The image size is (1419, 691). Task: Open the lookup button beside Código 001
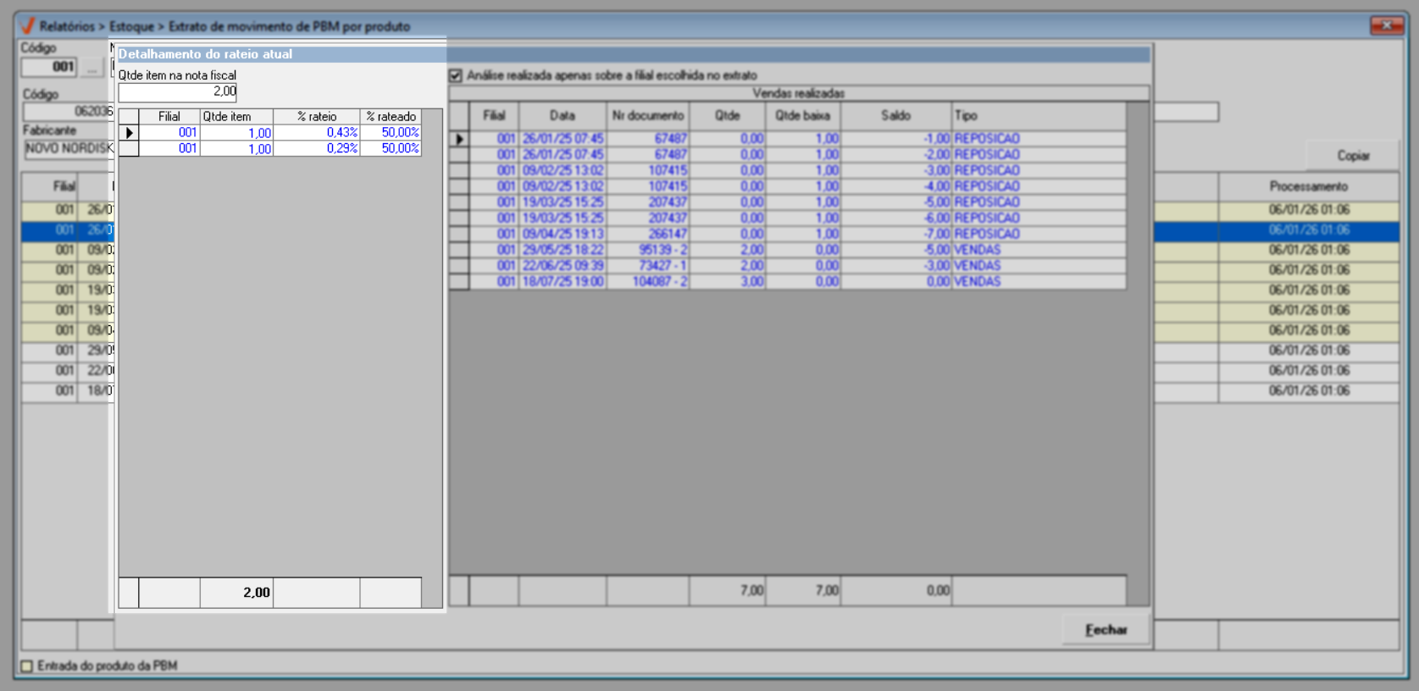[x=92, y=68]
